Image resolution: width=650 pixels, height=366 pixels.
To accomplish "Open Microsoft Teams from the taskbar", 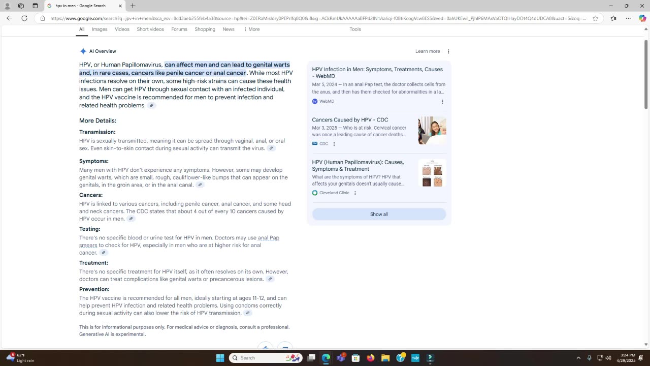I will pos(341,358).
